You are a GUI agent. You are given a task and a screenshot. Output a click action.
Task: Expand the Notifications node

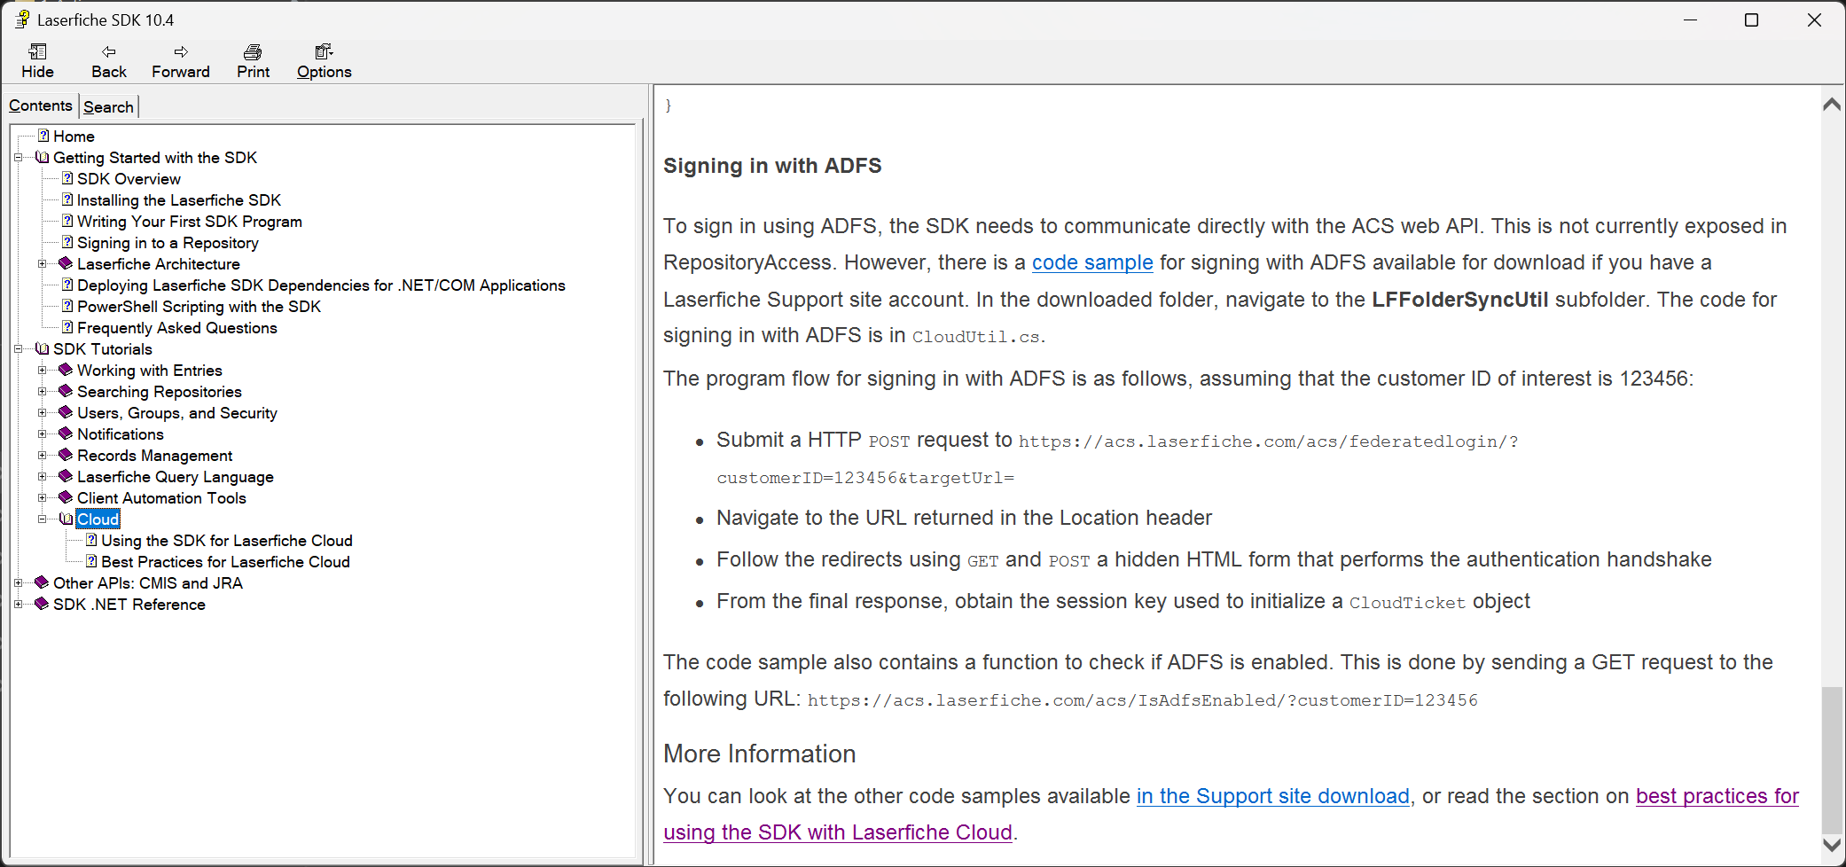tap(42, 434)
